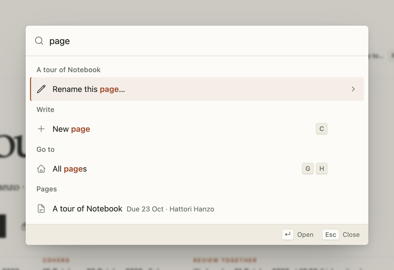
Task: Choose the 'New page' command
Action: pyautogui.click(x=197, y=129)
